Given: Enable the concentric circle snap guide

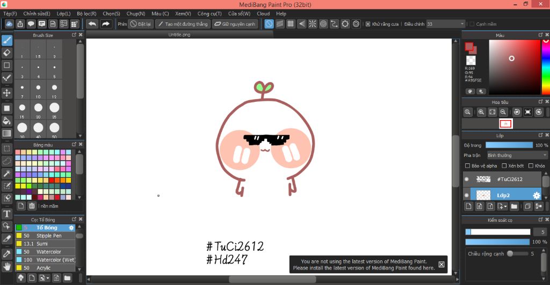Looking at the screenshot, I should (x=323, y=24).
